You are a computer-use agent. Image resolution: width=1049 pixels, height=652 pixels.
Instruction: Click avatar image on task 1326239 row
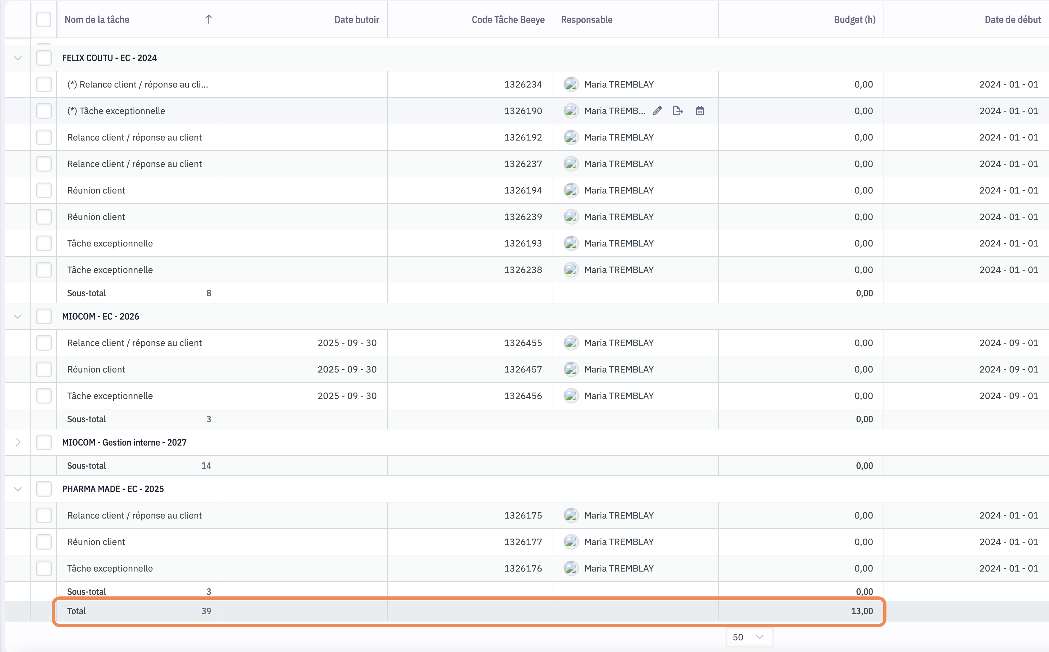pos(571,217)
